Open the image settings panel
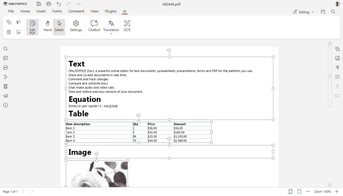Screen dimensions: 343x196 337,58
